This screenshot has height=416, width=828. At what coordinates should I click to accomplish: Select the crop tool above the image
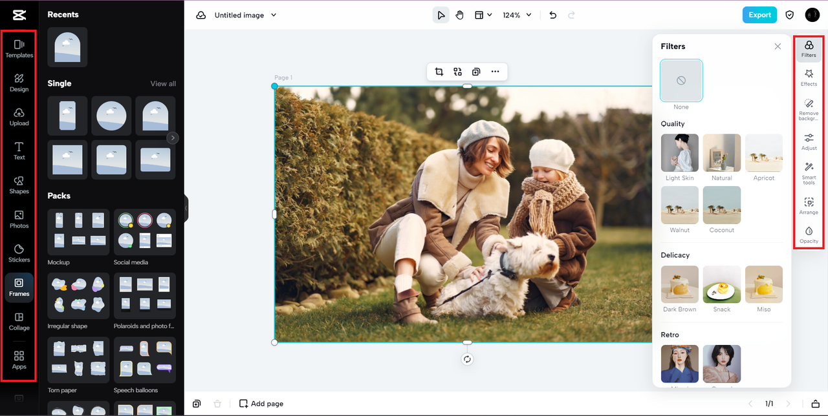pyautogui.click(x=439, y=72)
